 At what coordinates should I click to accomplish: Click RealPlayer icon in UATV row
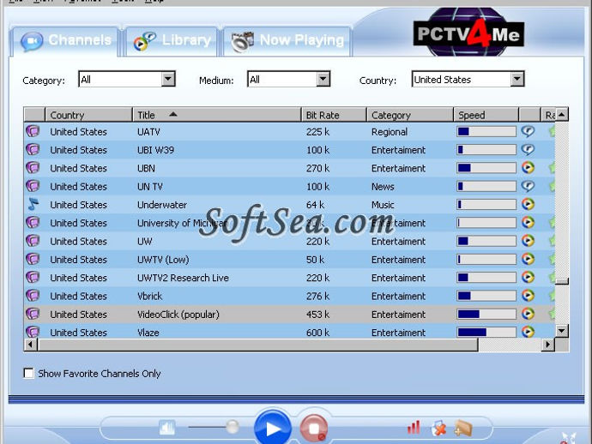(528, 131)
